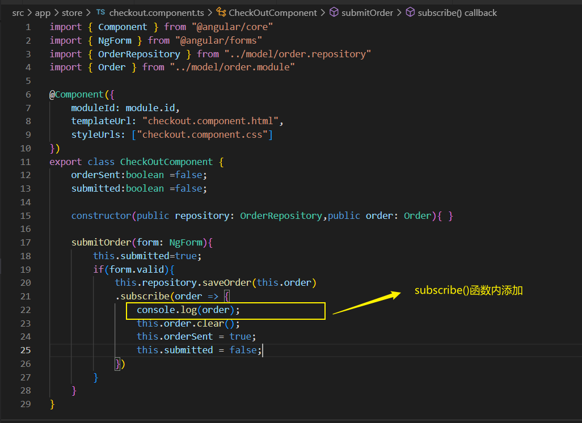Viewport: 582px width, 423px height.
Task: Select CheckOutComponent in the breadcrumb
Action: 273,13
